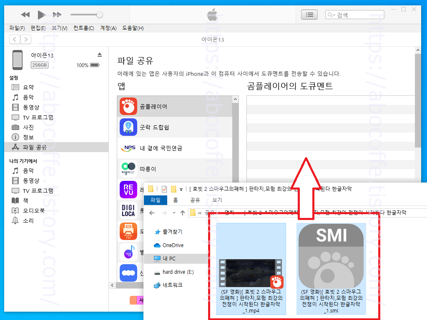This screenshot has width=427, height=320.
Task: Select the _1.mp4 video file thumbnail
Action: (251, 269)
